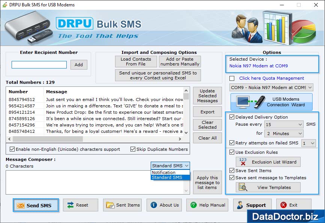Choose Standard SMS in the dropdown list
Viewport: 325px width, 223px height.
point(170,177)
